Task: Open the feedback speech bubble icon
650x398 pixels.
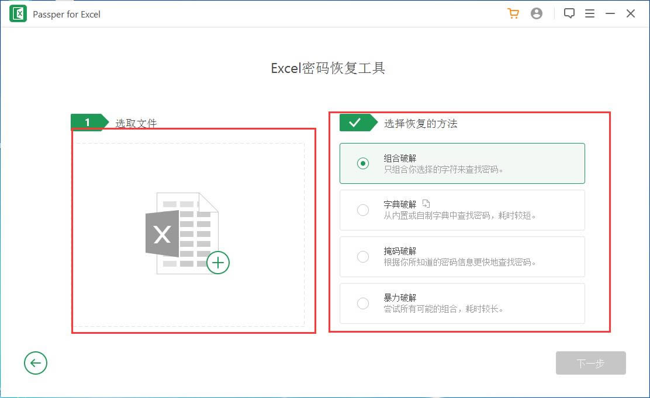Action: coord(569,13)
